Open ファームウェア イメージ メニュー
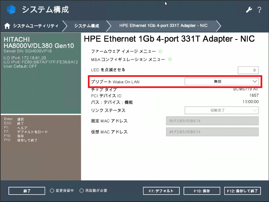 tap(123, 51)
